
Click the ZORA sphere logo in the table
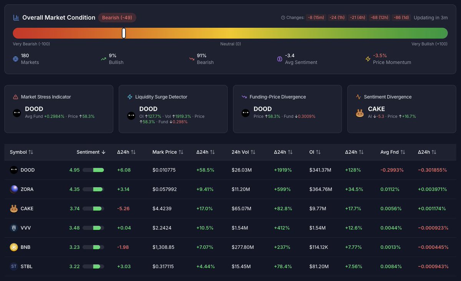tap(14, 189)
